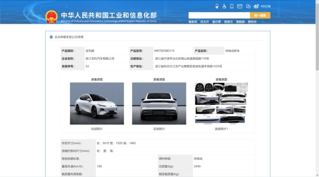The width and height of the screenshot is (319, 177).
Task: Click 查看原图 above the rear photo
Action: tap(159, 79)
